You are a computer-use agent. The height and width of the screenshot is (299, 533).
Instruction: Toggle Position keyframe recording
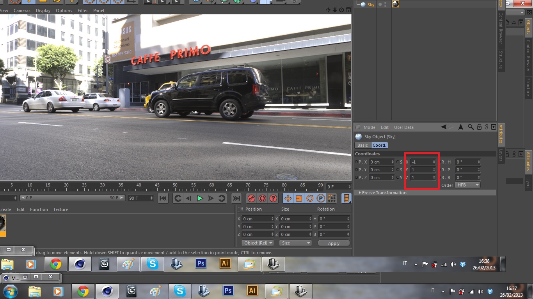(x=288, y=198)
